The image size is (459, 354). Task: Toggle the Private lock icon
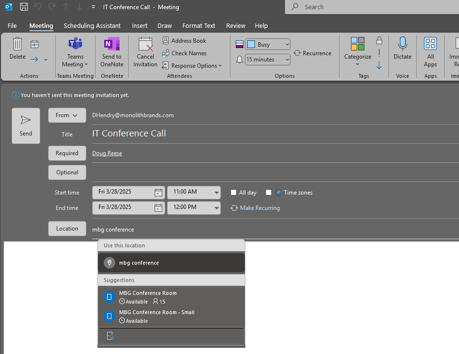(x=379, y=40)
